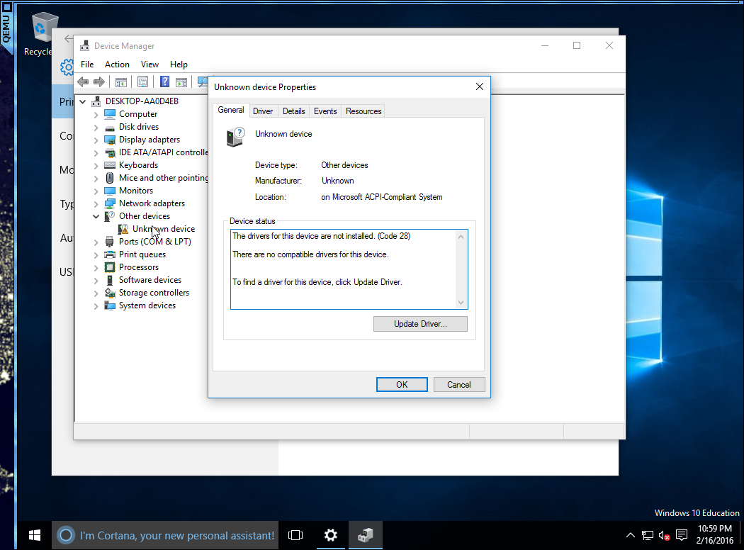The height and width of the screenshot is (550, 744).
Task: Expand the Network adapters node
Action: pos(96,204)
